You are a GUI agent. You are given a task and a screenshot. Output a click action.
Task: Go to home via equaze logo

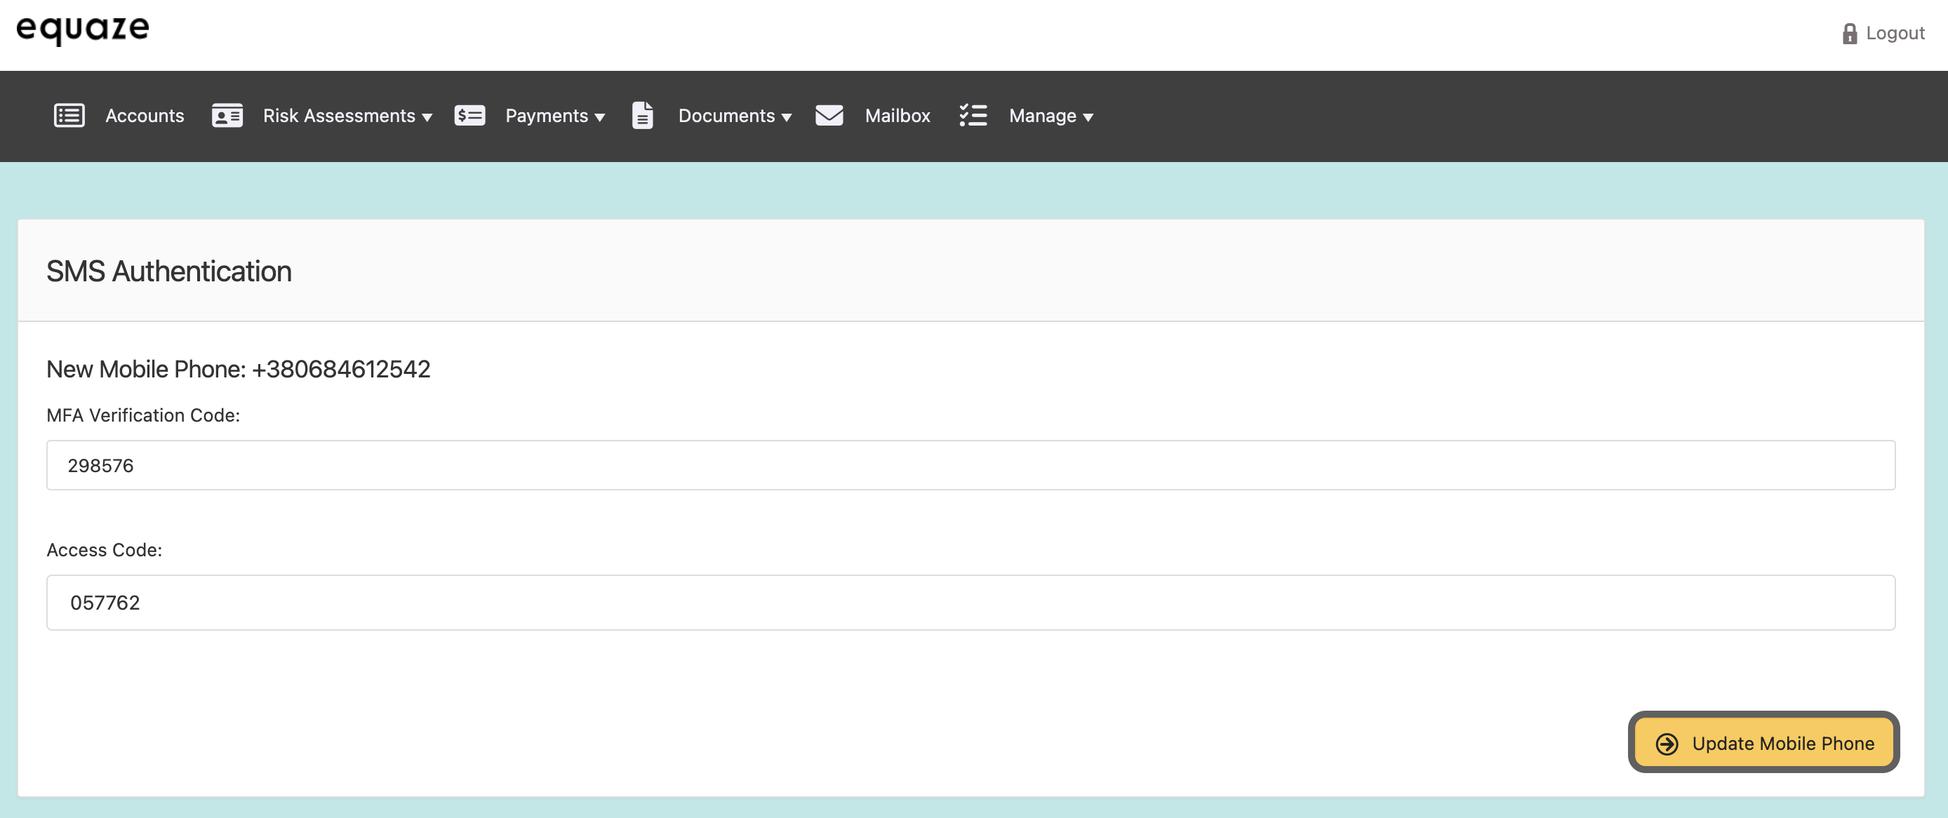(84, 29)
